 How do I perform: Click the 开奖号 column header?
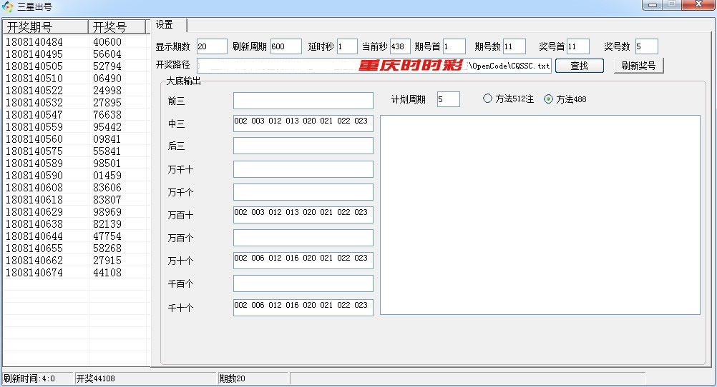click(118, 27)
